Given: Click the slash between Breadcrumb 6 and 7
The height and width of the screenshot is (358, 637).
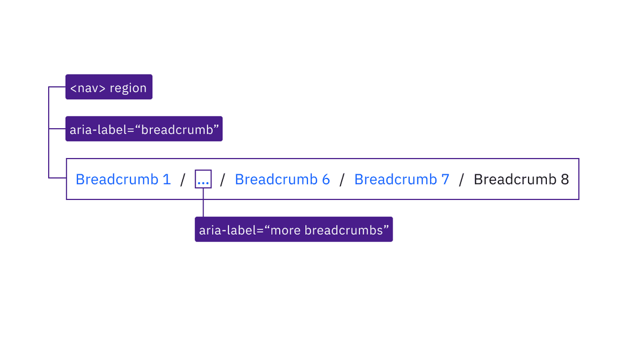Looking at the screenshot, I should point(342,180).
